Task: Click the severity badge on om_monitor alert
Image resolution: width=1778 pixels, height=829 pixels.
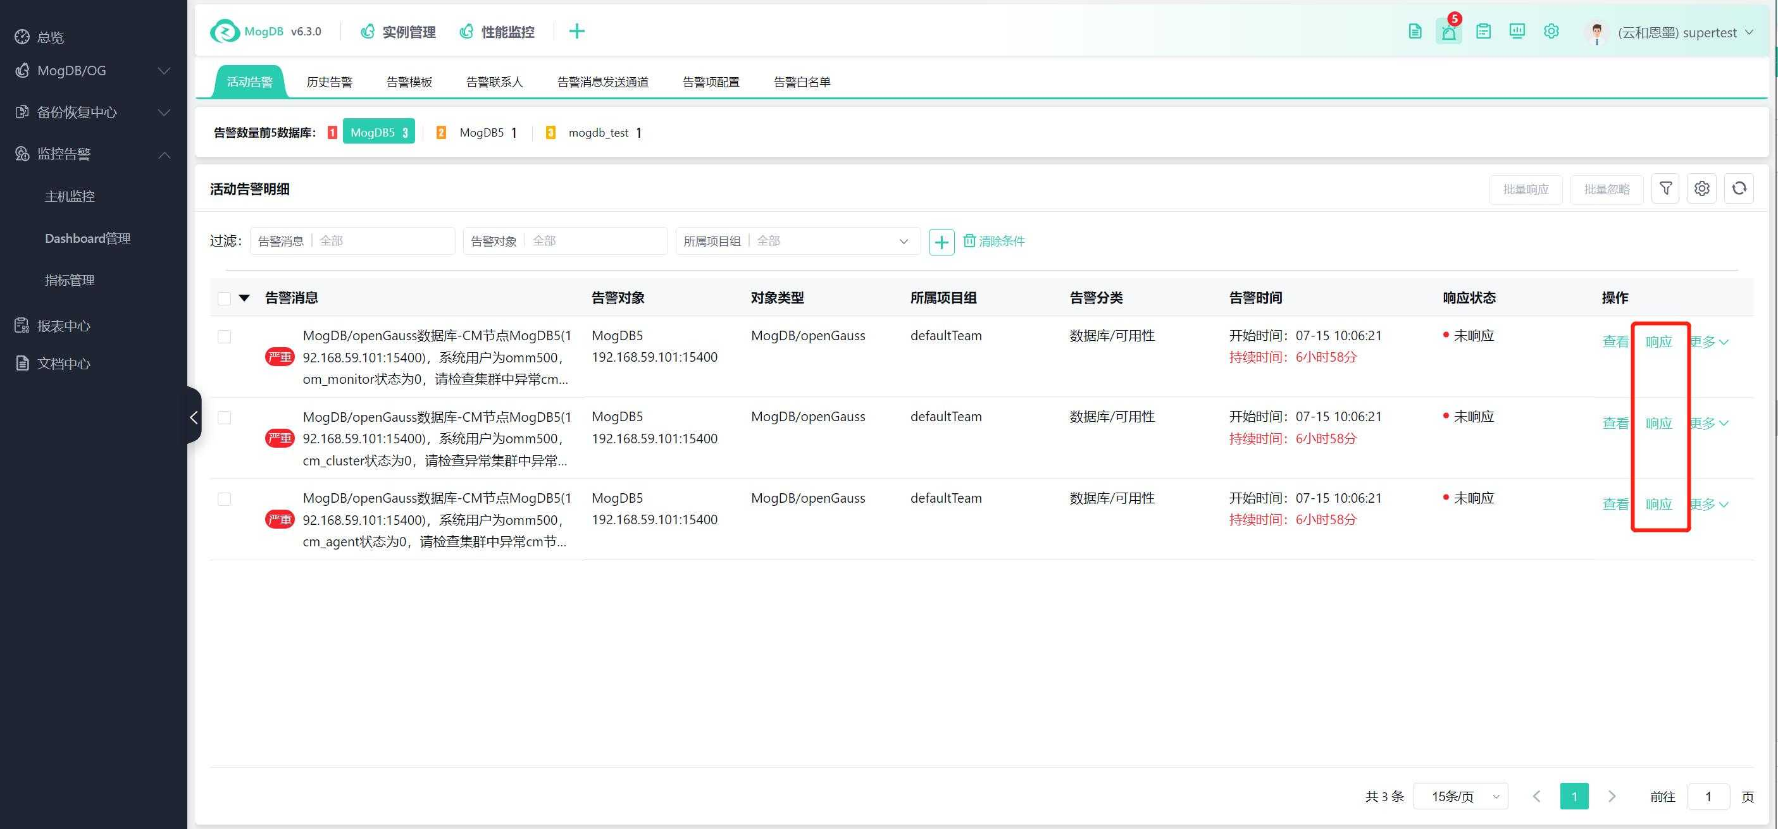Action: [x=280, y=357]
